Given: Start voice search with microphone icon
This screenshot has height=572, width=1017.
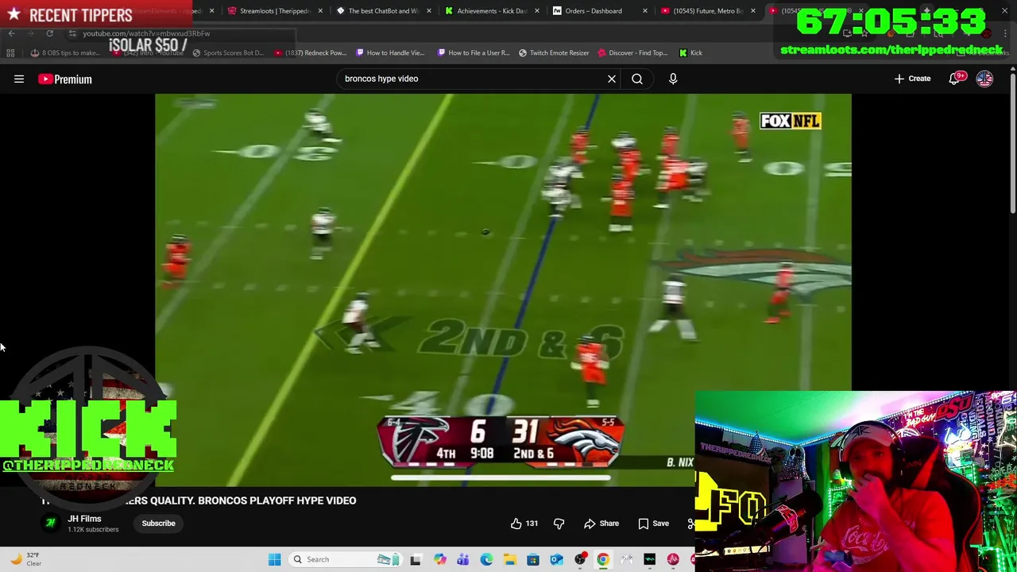Looking at the screenshot, I should pyautogui.click(x=673, y=79).
